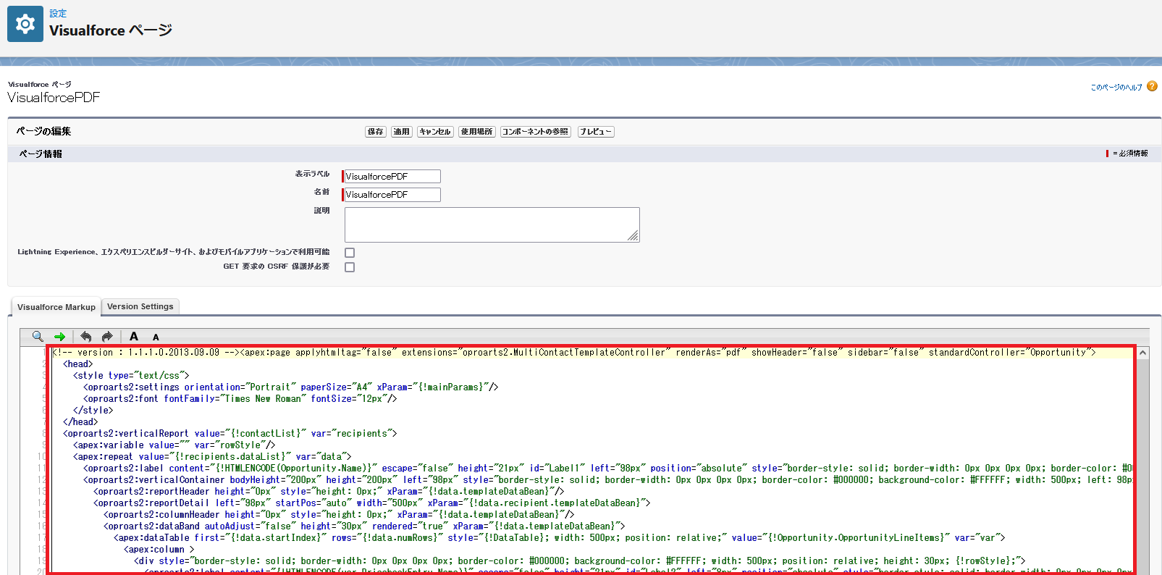The height and width of the screenshot is (575, 1162).
Task: Focus the 名前 input field
Action: pos(392,195)
